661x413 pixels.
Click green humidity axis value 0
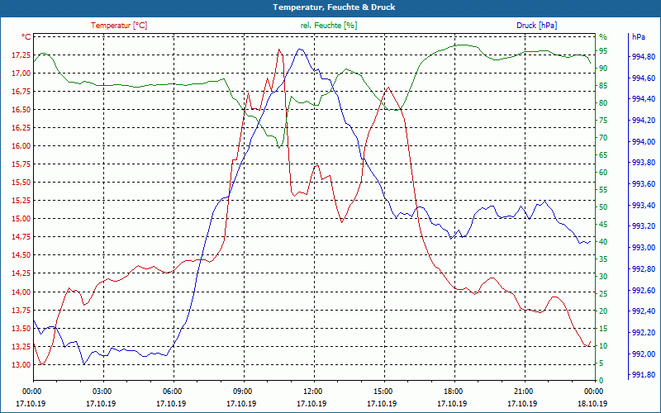tap(602, 381)
